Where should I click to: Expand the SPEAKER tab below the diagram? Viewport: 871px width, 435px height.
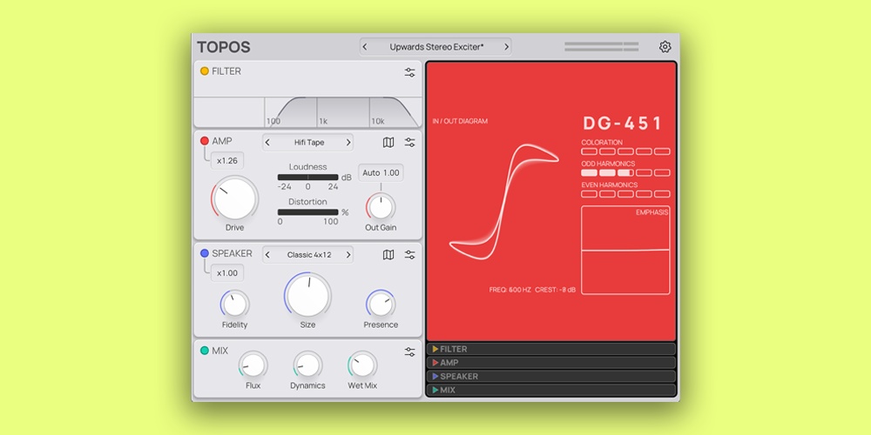tap(550, 377)
